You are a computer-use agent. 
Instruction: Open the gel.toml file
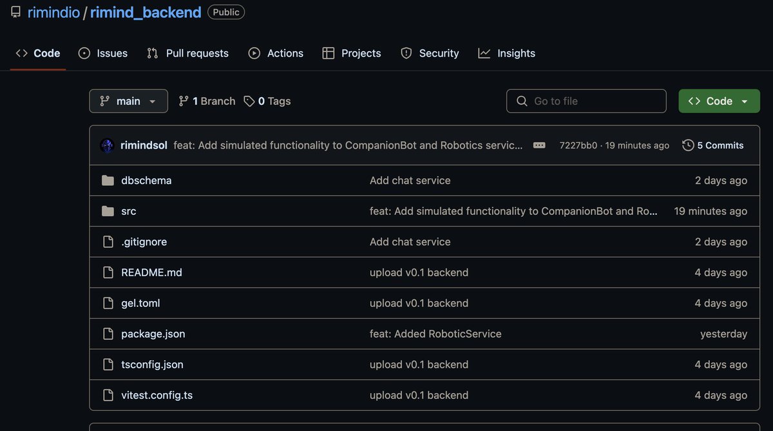(140, 303)
